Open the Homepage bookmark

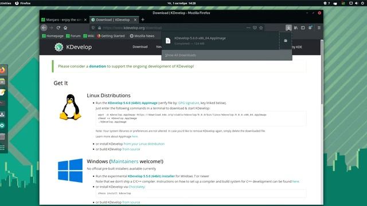coord(53,36)
